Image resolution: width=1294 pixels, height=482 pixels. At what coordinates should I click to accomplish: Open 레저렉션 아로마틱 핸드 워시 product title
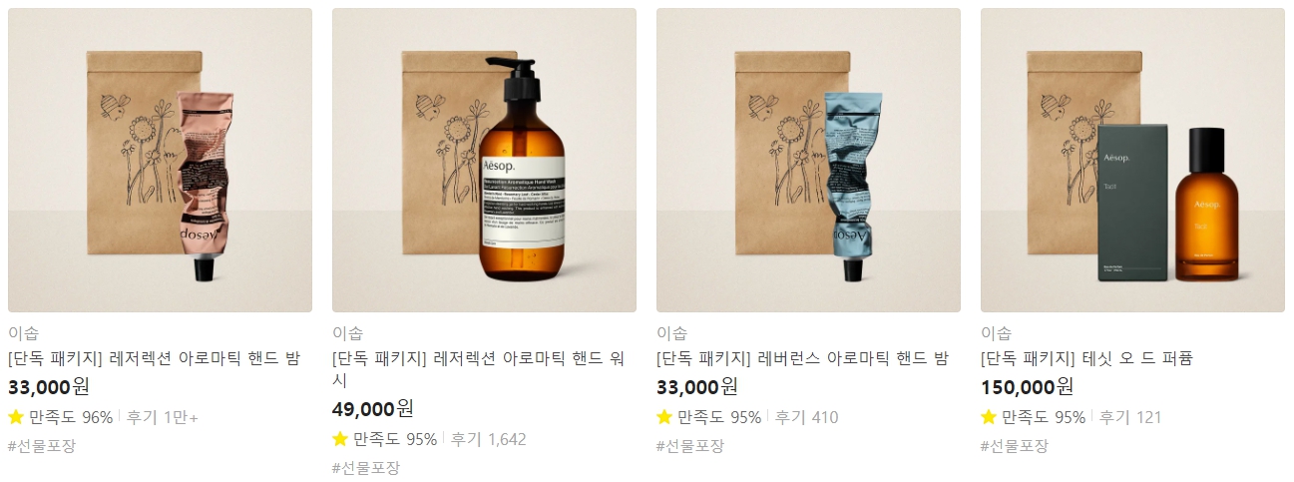pyautogui.click(x=478, y=370)
